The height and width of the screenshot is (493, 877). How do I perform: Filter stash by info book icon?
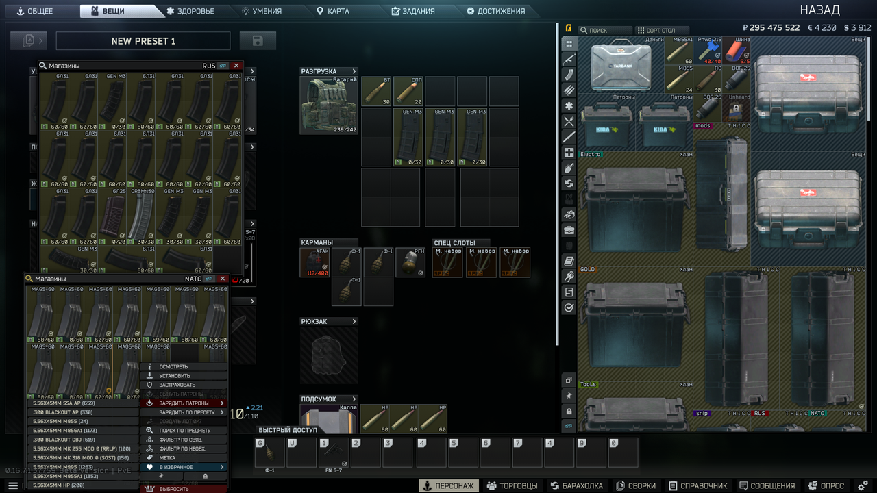(569, 261)
